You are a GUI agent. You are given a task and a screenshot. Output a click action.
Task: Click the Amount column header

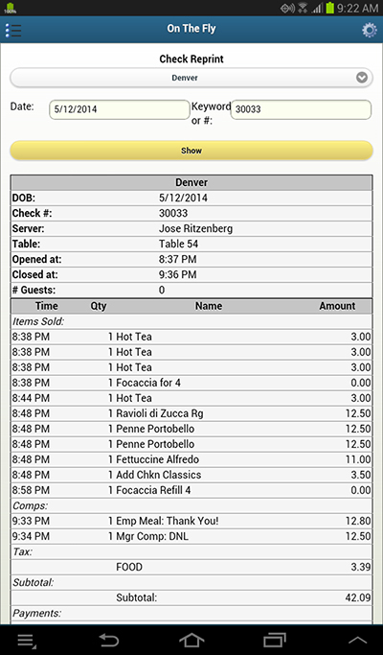tap(337, 306)
